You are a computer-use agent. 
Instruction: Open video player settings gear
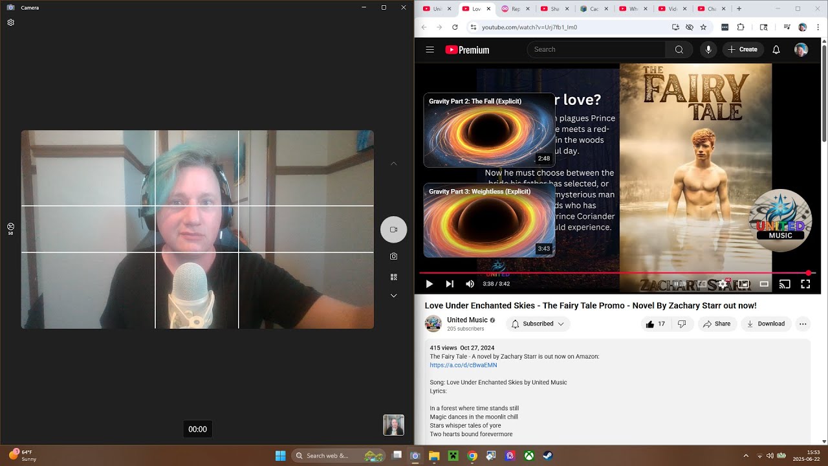(723, 283)
